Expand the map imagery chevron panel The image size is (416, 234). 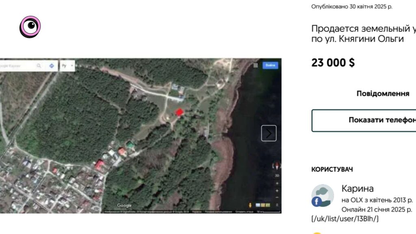(277, 205)
